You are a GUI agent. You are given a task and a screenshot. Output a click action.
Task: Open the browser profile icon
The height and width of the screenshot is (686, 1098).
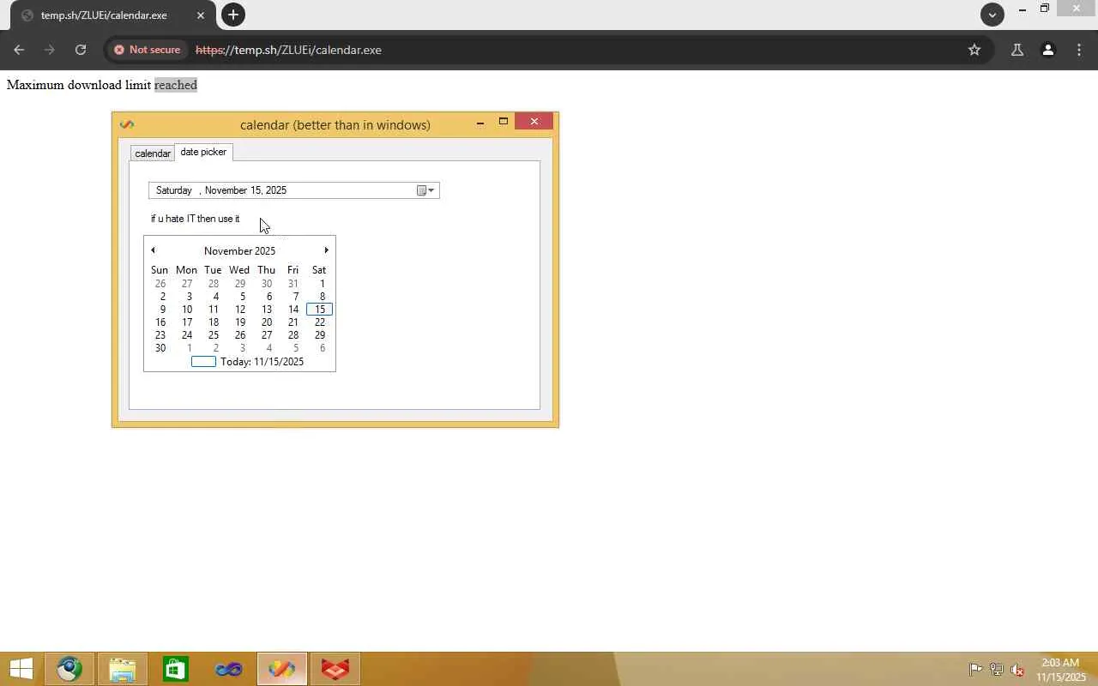tap(1048, 50)
